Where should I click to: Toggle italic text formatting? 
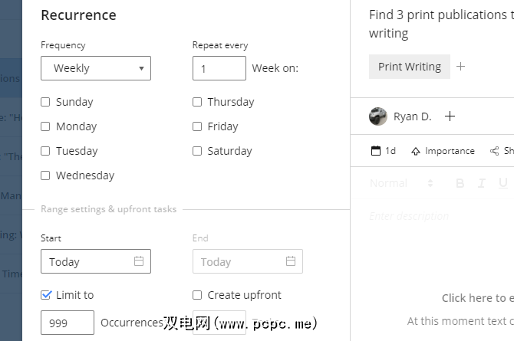(x=482, y=183)
